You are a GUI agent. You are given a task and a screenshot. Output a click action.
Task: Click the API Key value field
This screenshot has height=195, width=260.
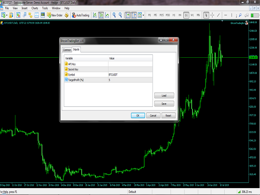[130, 64]
